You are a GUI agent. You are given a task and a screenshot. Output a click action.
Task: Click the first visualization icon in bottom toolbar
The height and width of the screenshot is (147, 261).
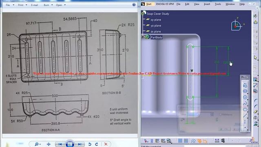pos(146,141)
